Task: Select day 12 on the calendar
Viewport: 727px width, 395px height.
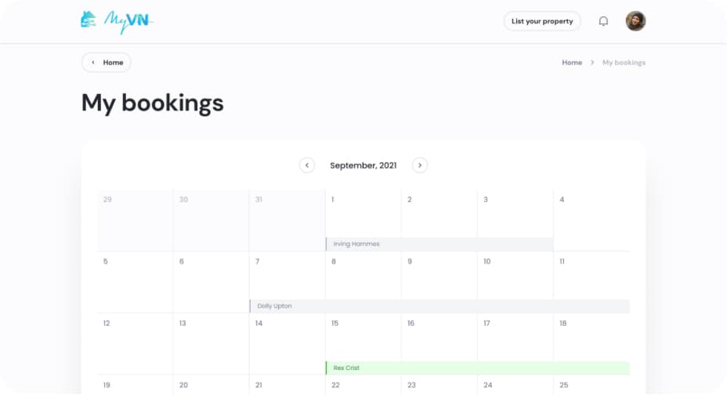Action: point(135,344)
